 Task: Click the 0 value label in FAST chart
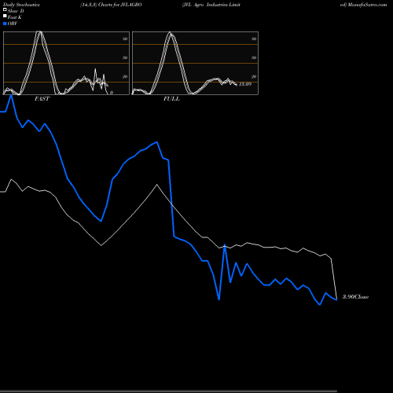[x=112, y=93]
